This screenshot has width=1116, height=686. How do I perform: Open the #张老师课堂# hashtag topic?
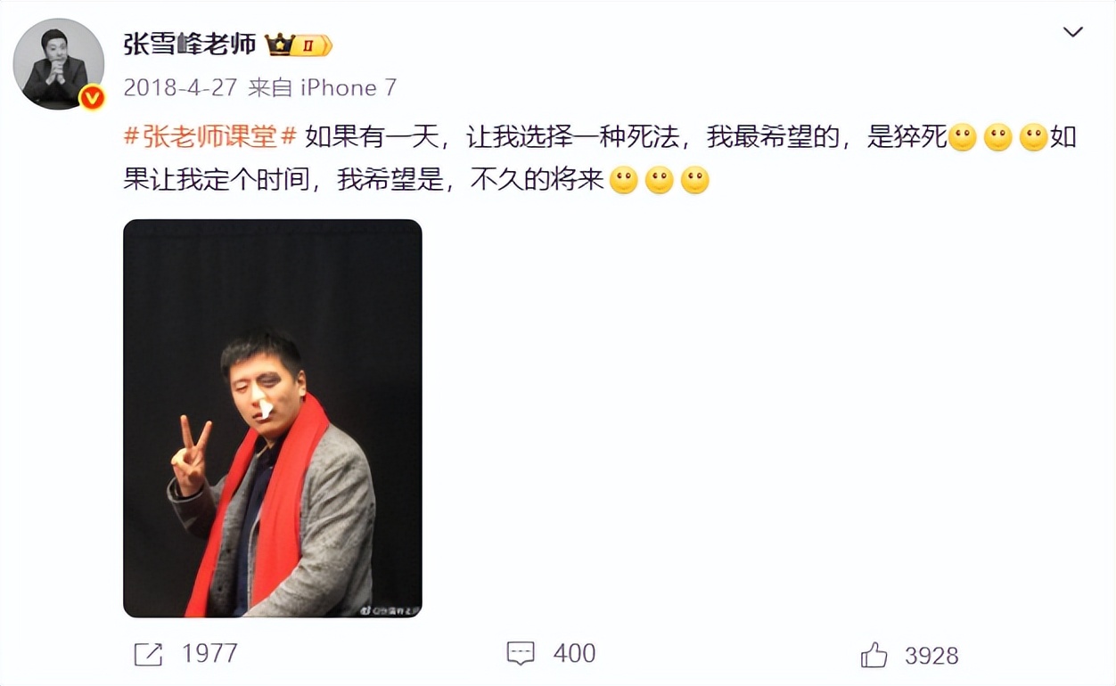coord(210,138)
